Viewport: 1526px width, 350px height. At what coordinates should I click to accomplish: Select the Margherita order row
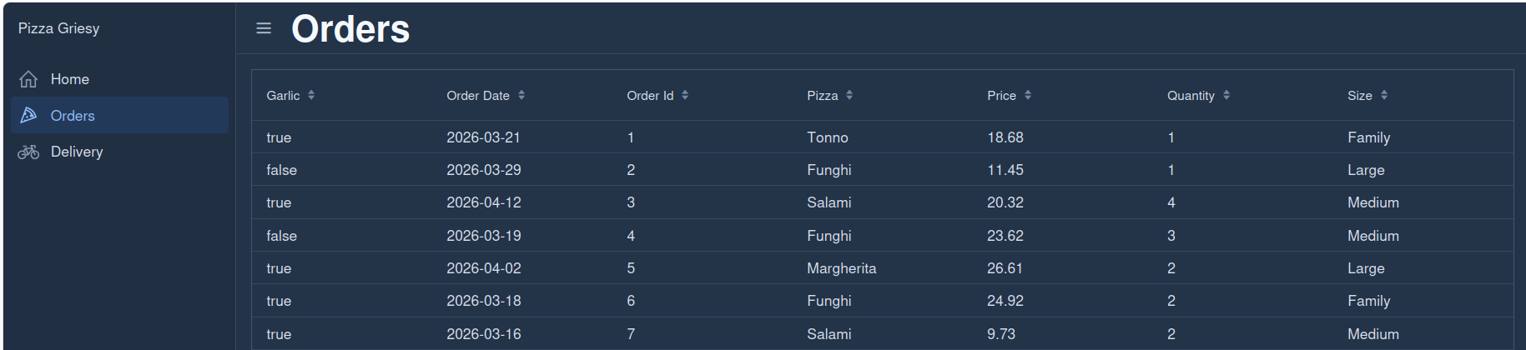[841, 268]
